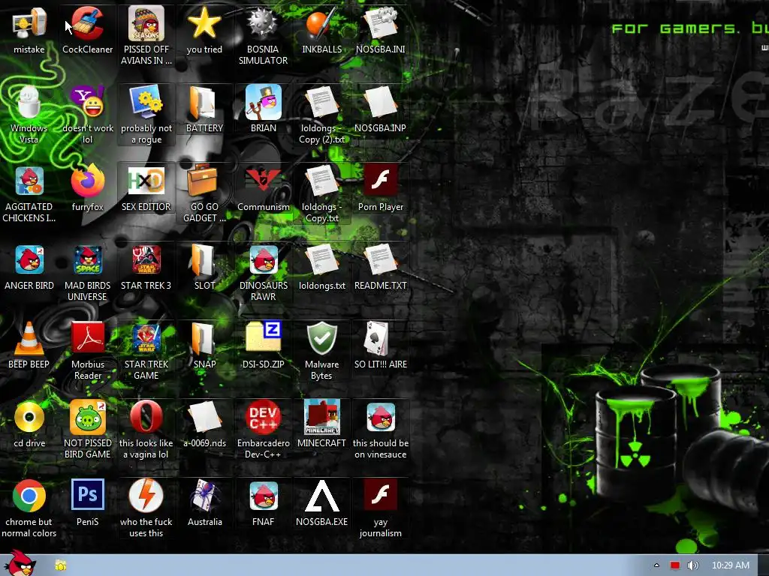Open the volume speaker tray icon

point(692,565)
